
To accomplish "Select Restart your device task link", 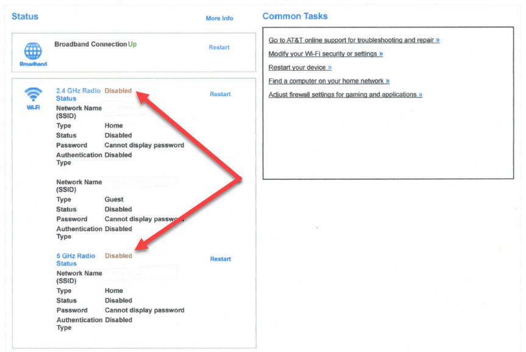I will point(300,68).
